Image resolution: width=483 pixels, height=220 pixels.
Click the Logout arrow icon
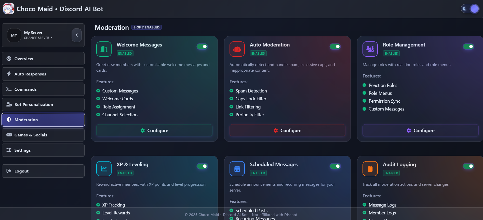[9, 171]
